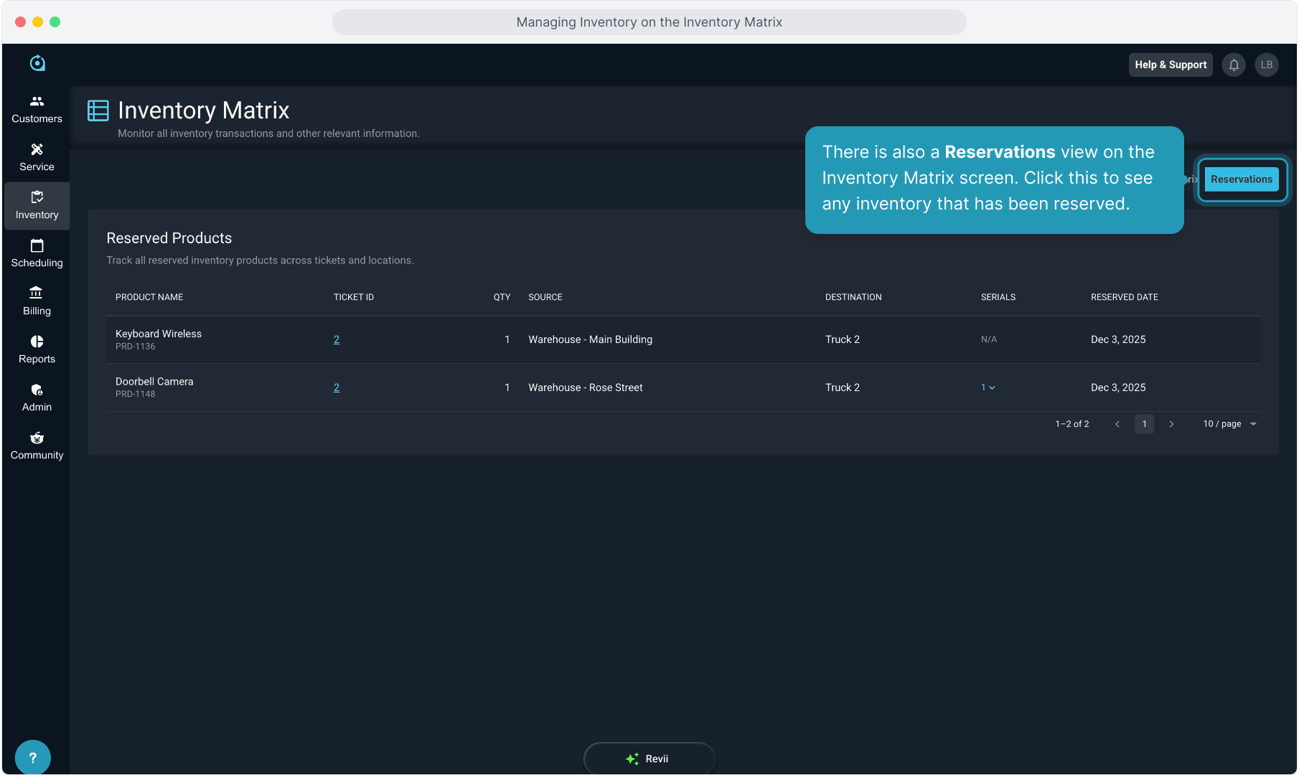Visit the Community section

tap(37, 446)
